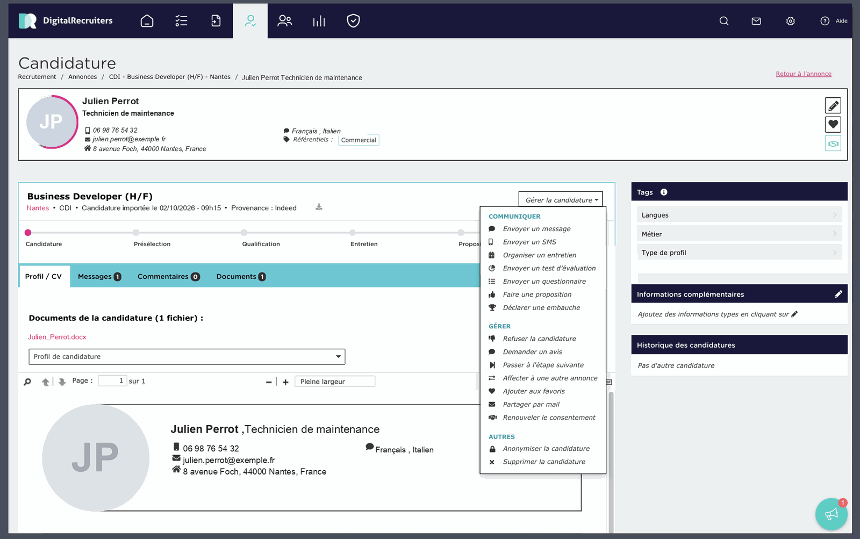Go to next page arrow in viewer
The image size is (860, 539).
pyautogui.click(x=62, y=382)
